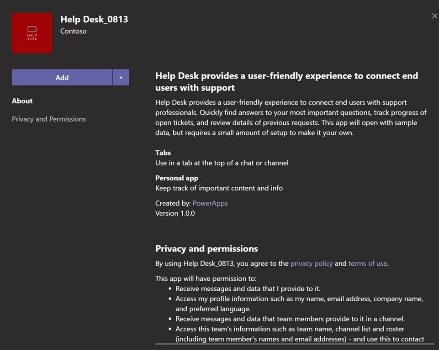The height and width of the screenshot is (350, 439).
Task: Click the Help Desk_0813 app title
Action: (x=94, y=20)
